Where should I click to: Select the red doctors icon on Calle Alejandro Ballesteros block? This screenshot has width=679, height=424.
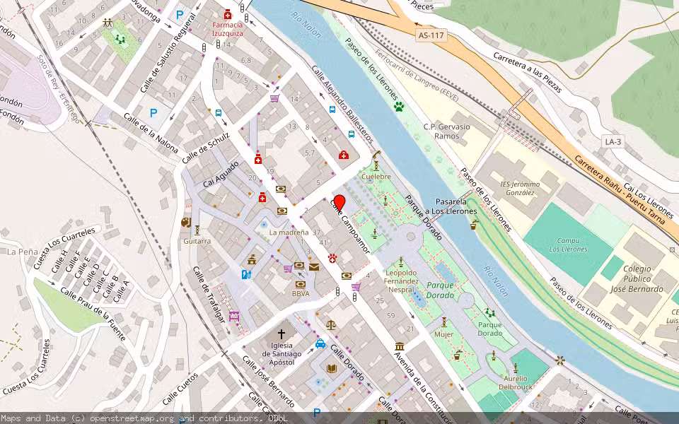344,155
